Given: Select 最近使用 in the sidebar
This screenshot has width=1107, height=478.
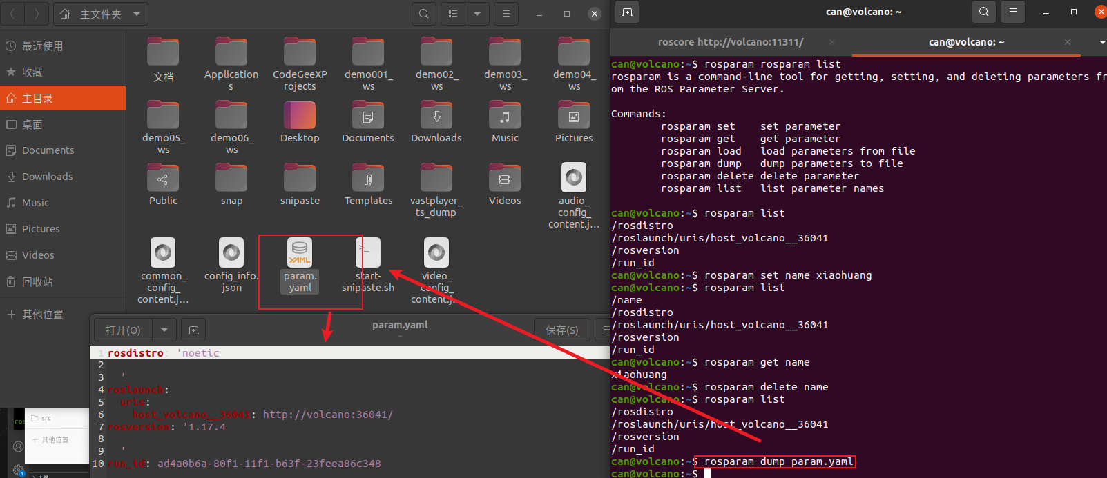Looking at the screenshot, I should (63, 46).
